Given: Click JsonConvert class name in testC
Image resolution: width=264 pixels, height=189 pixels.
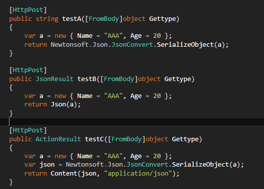Looking at the screenshot, I should [148, 165].
